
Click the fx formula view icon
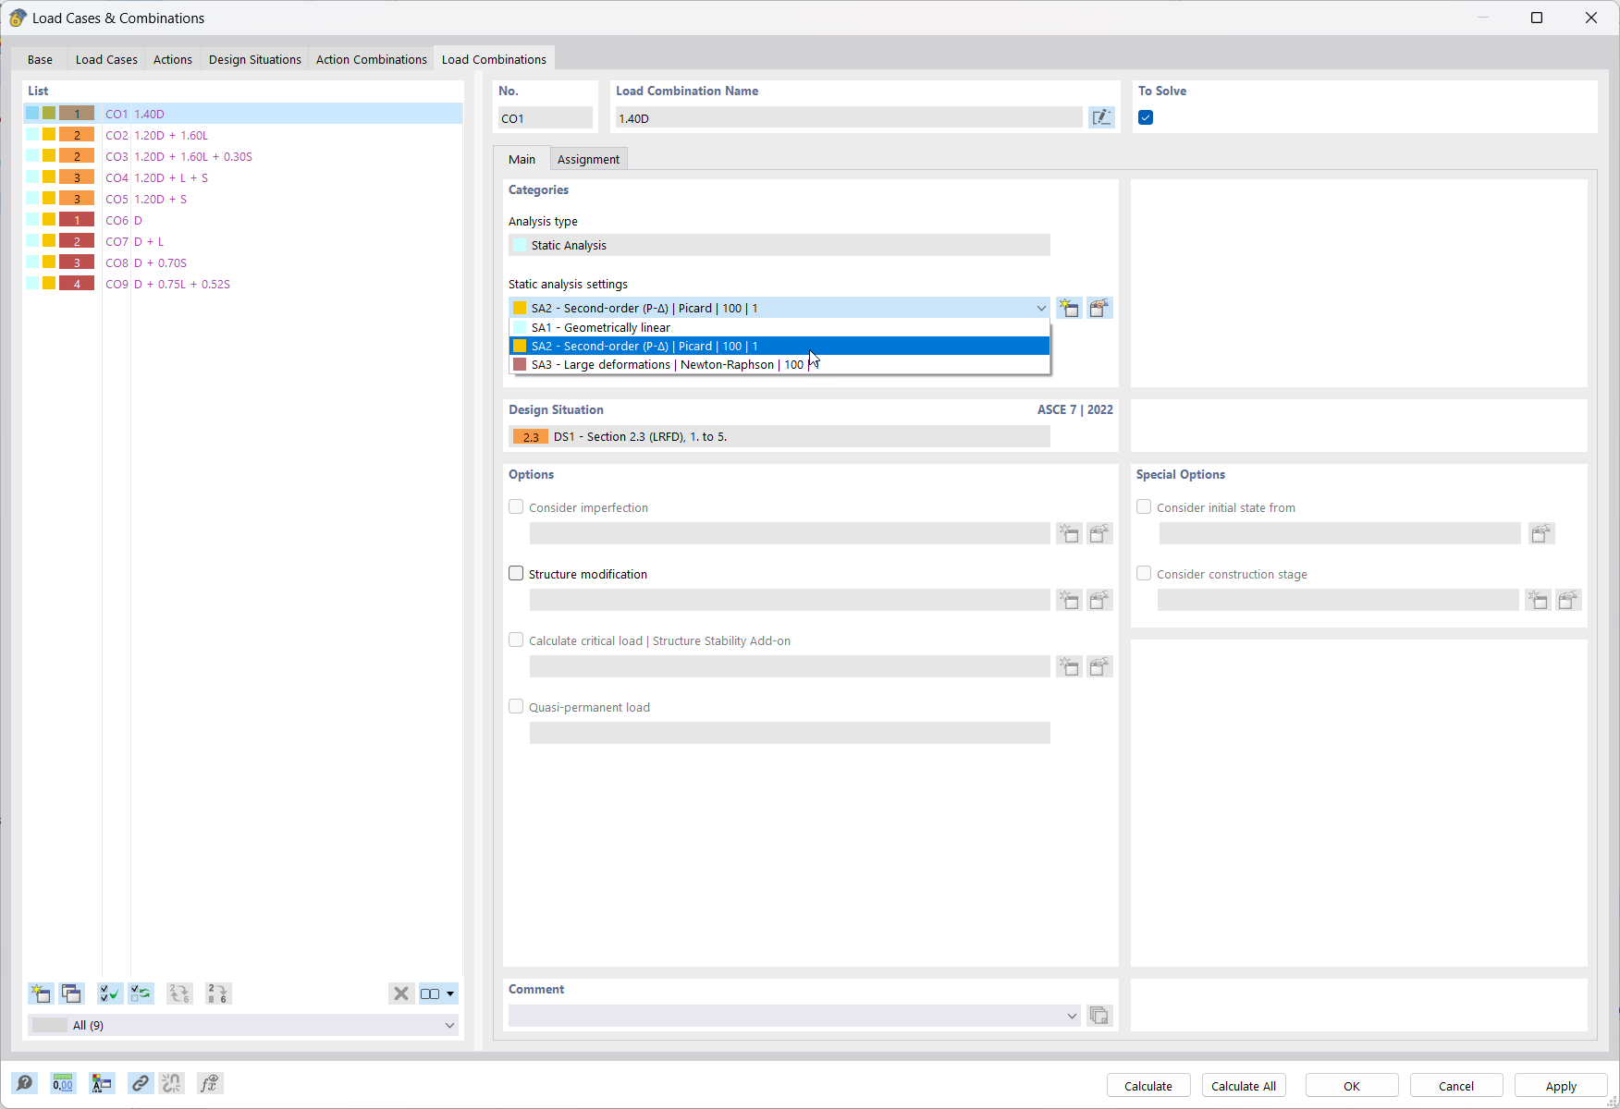(x=210, y=1083)
